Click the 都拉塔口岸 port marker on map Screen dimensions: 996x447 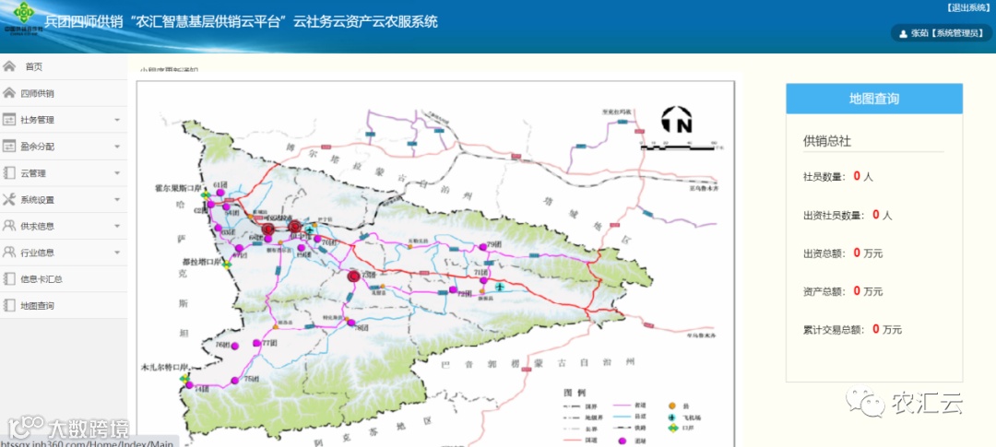click(x=226, y=265)
